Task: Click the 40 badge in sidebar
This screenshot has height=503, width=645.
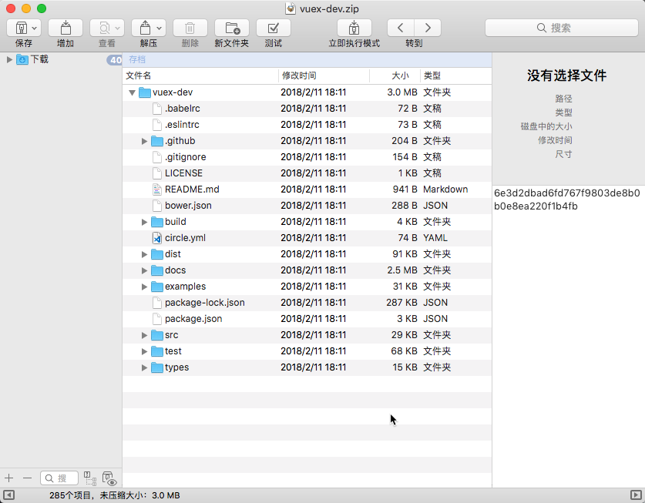Action: click(115, 60)
